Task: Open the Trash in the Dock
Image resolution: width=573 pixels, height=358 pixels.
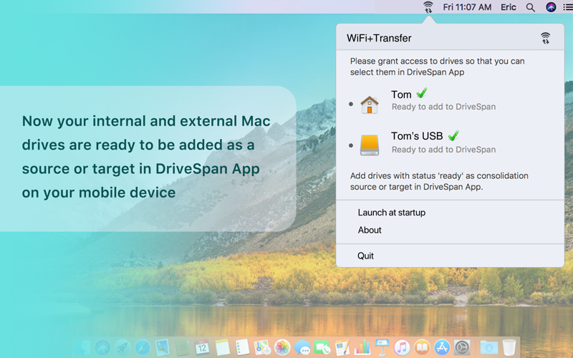Action: (509, 347)
